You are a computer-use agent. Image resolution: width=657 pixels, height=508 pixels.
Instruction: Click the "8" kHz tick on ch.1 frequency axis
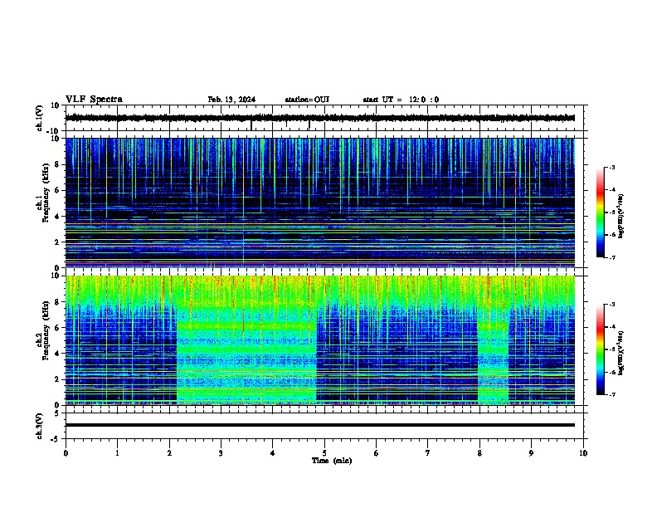(x=57, y=164)
